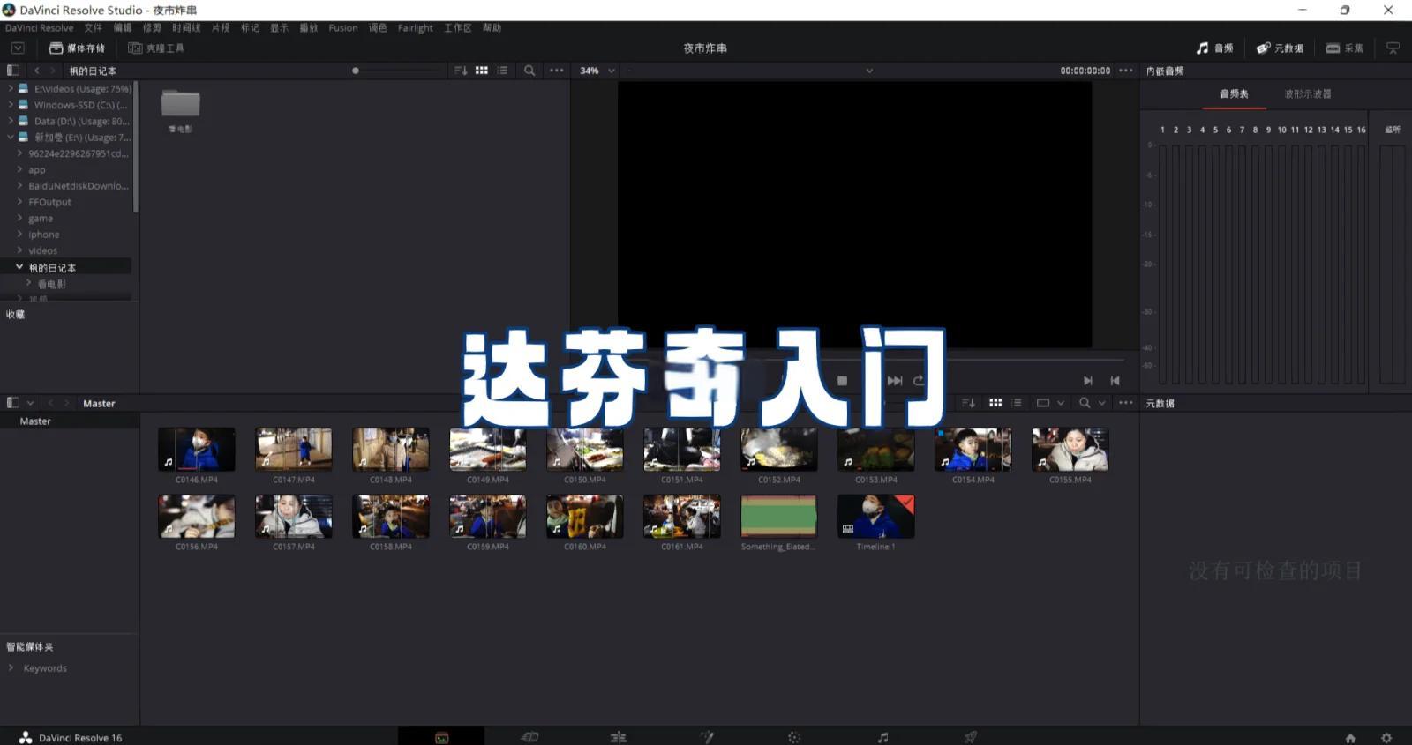This screenshot has height=745, width=1412.
Task: Toggle the Media Storage panel button
Action: pyautogui.click(x=77, y=48)
